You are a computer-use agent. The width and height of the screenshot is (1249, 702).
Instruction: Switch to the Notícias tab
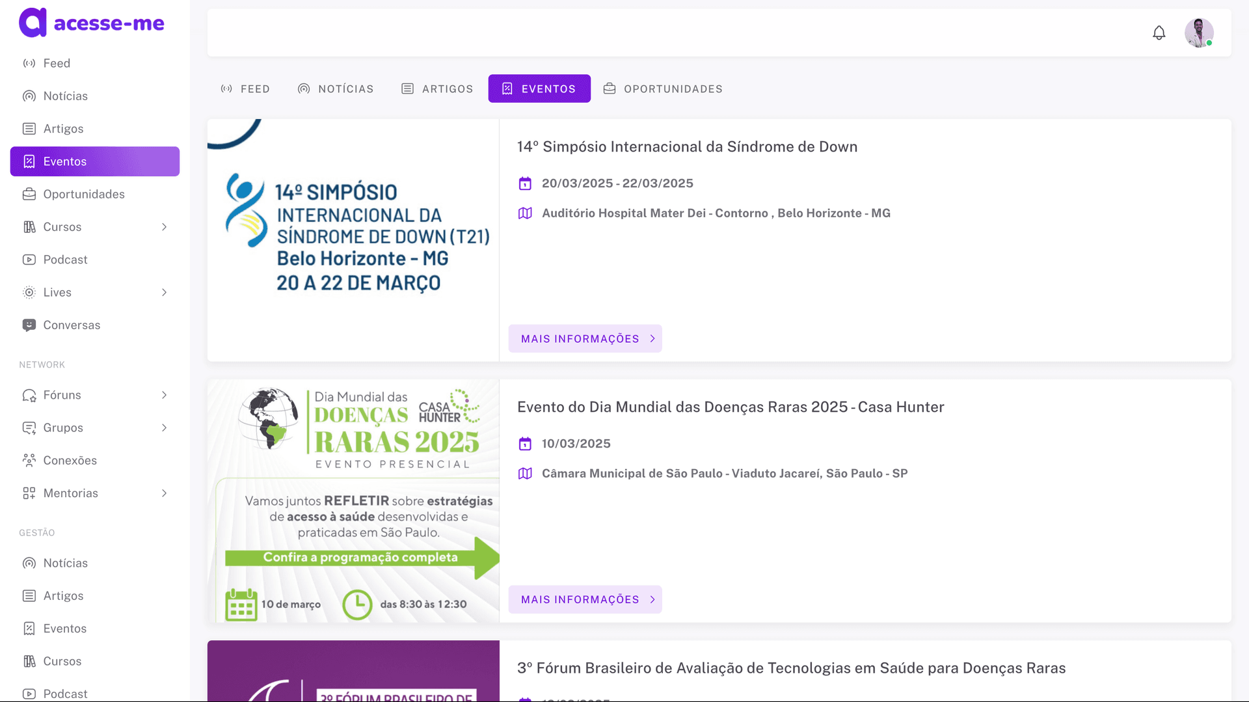336,89
